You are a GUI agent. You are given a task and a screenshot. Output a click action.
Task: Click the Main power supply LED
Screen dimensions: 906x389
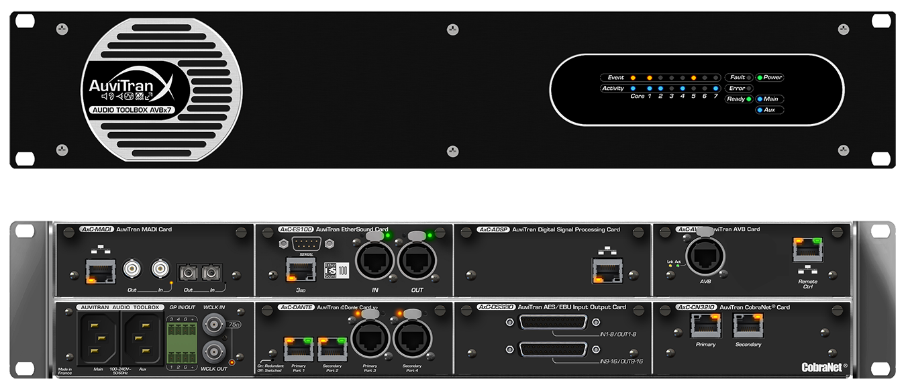760,99
